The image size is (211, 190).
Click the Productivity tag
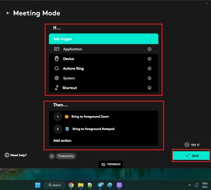point(66,156)
